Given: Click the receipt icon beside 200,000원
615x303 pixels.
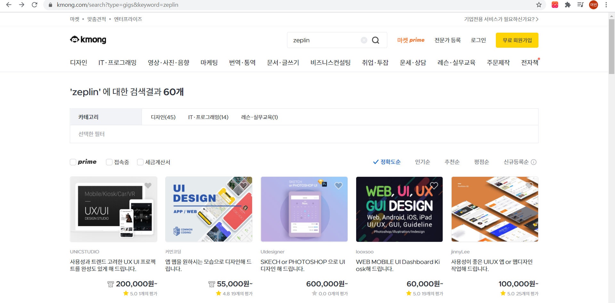Looking at the screenshot, I should (x=111, y=284).
